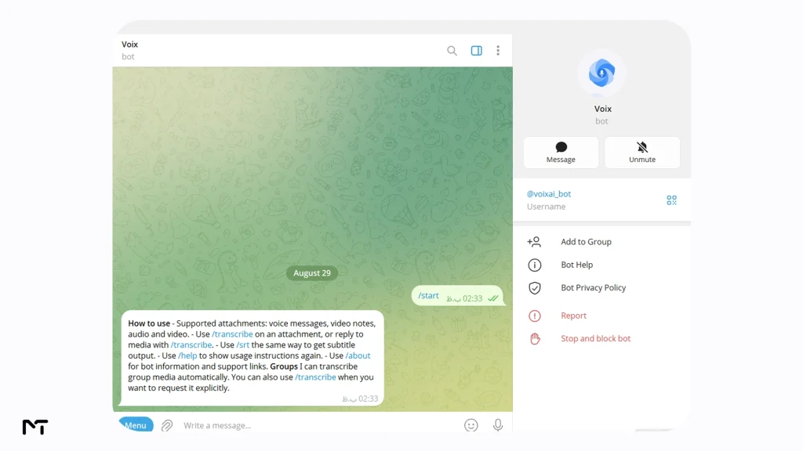Click the shield icon beside Bot Privacy Policy
803x451 pixels.
tap(534, 288)
